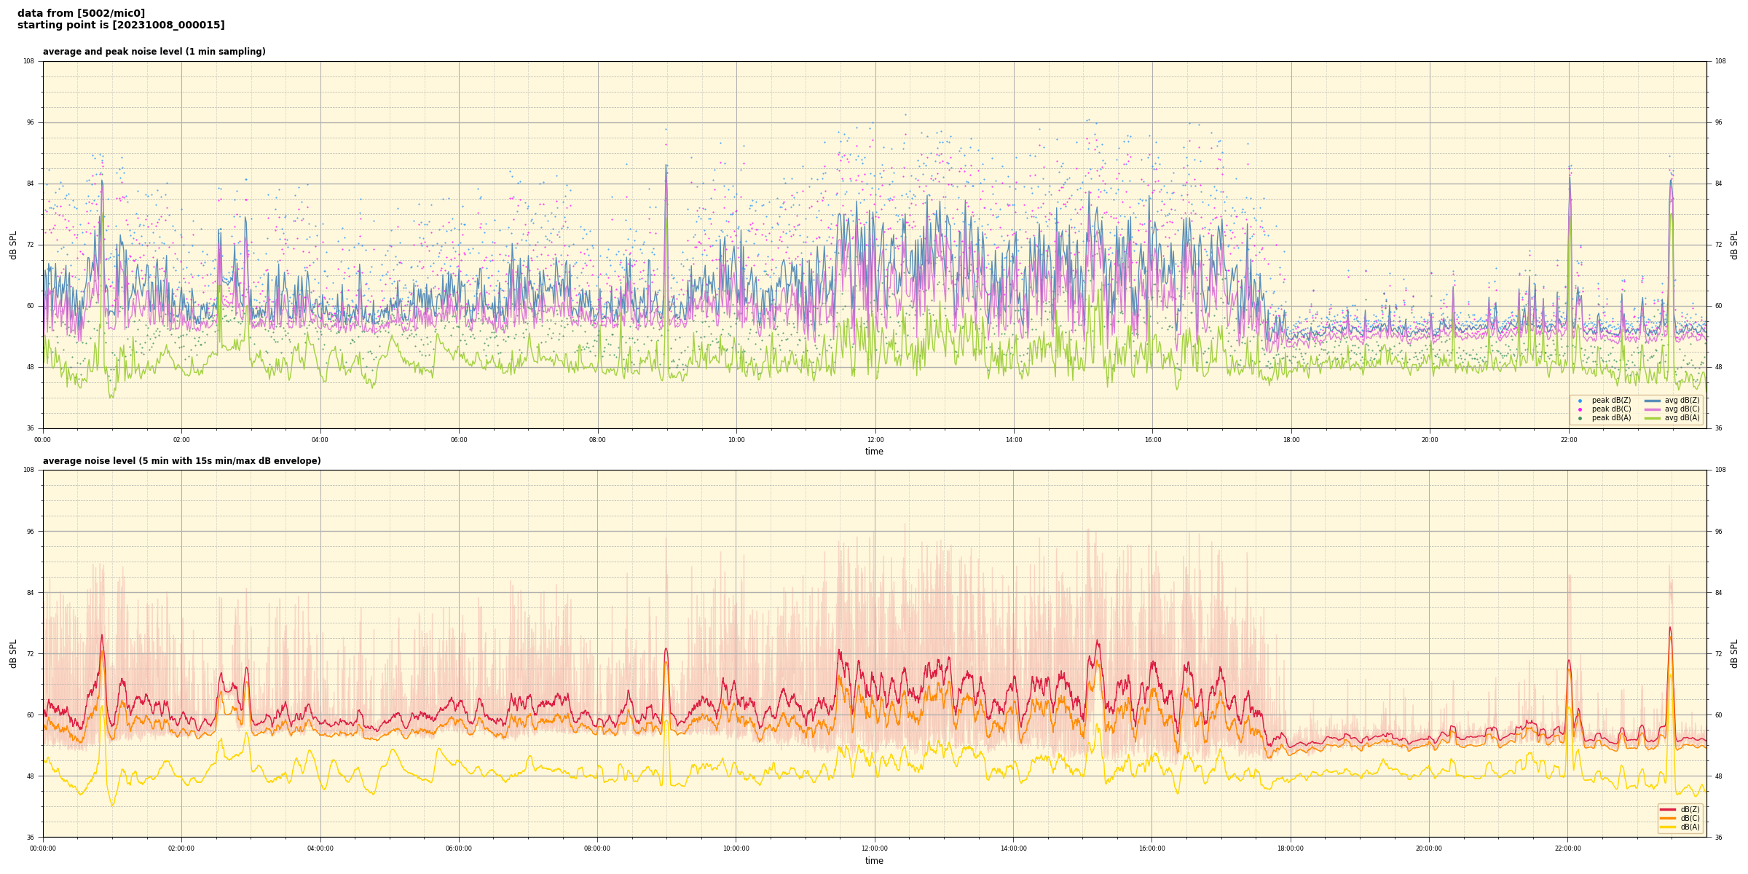Click the orange dB(C) swatch in bottom legend
This screenshot has height=874, width=1748.
1668,818
